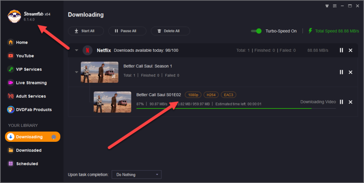This screenshot has height=183, width=364.
Task: Open the hamburger main menu
Action: pyautogui.click(x=334, y=6)
